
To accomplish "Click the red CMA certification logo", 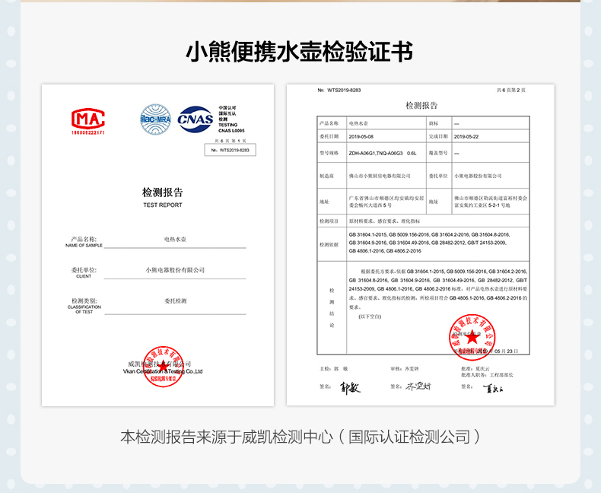I will pyautogui.click(x=88, y=121).
